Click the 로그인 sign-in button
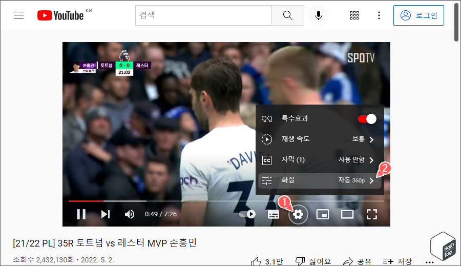The image size is (461, 266). [x=418, y=15]
